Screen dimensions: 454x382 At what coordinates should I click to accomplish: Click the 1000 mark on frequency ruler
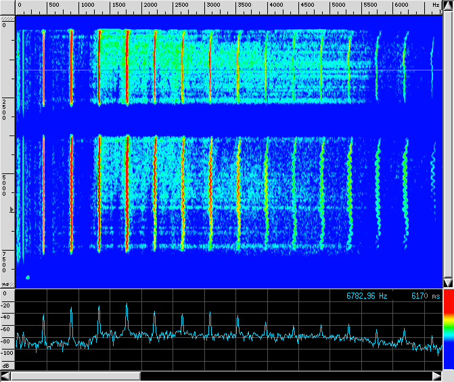click(x=86, y=5)
